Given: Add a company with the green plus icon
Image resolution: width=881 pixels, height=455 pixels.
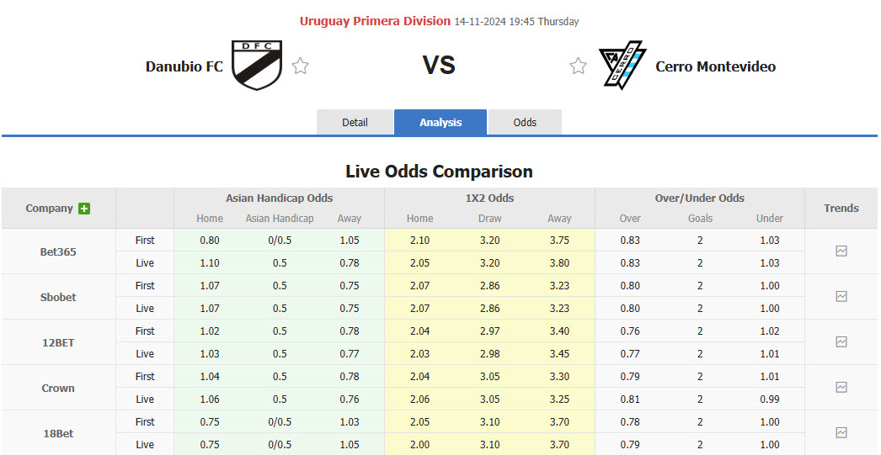Looking at the screenshot, I should click(x=84, y=209).
